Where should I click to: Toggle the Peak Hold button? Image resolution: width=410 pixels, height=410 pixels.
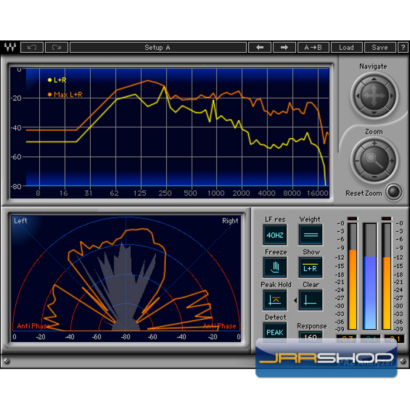pyautogui.click(x=275, y=300)
